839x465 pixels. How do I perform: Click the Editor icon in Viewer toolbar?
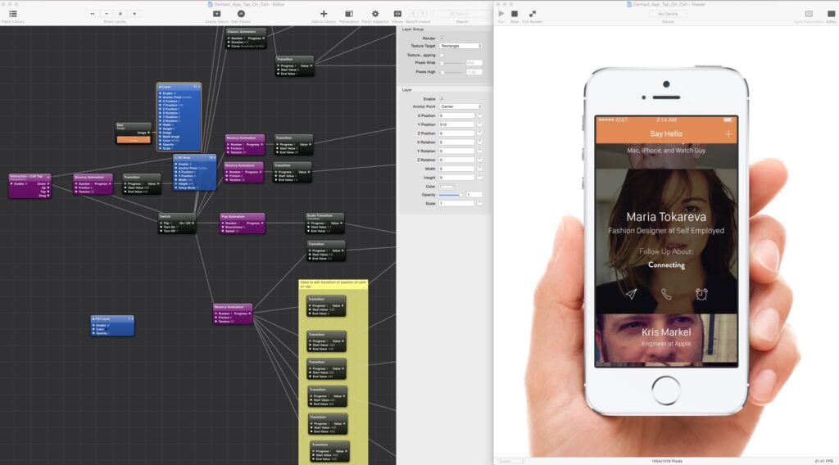coord(831,14)
